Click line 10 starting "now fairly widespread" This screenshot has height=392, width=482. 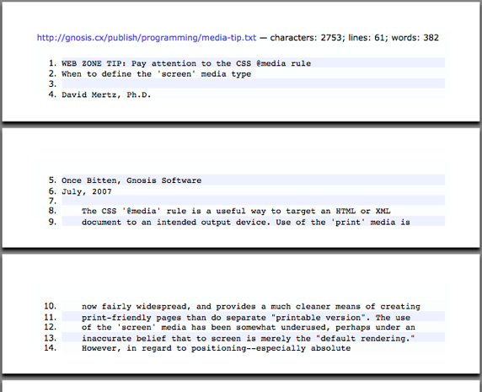[x=253, y=306]
